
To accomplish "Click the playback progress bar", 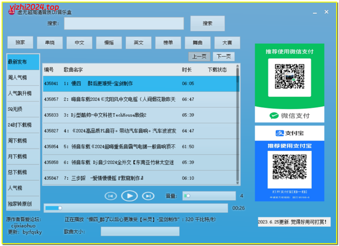I will click(136, 208).
